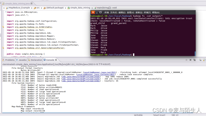Click the src folder icon in breadcrumb
The width and height of the screenshot is (206, 116).
click(35, 8)
